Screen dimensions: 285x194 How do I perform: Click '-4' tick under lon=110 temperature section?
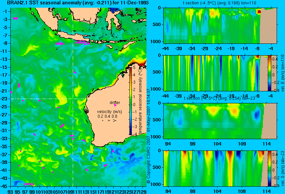(271, 48)
